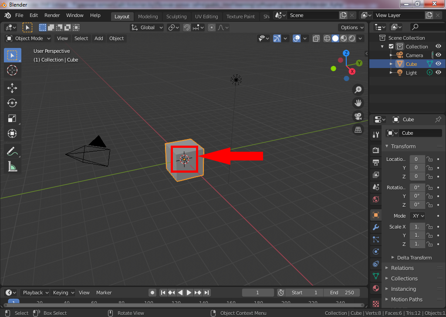Zoom viewport with magnifier icon
The height and width of the screenshot is (317, 446).
[x=358, y=90]
